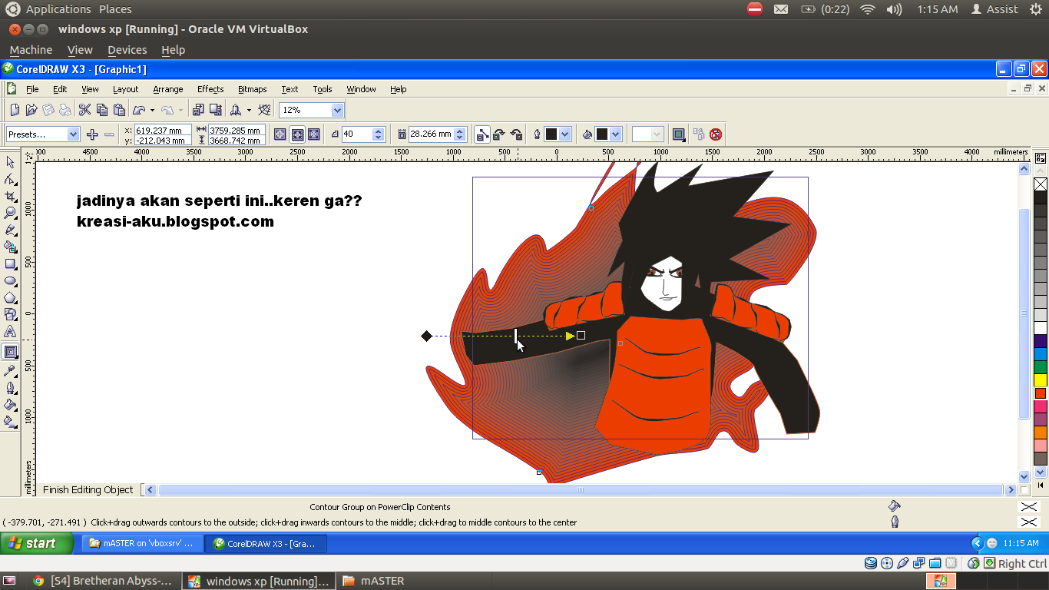
Task: Click the Open file icon
Action: pos(31,110)
